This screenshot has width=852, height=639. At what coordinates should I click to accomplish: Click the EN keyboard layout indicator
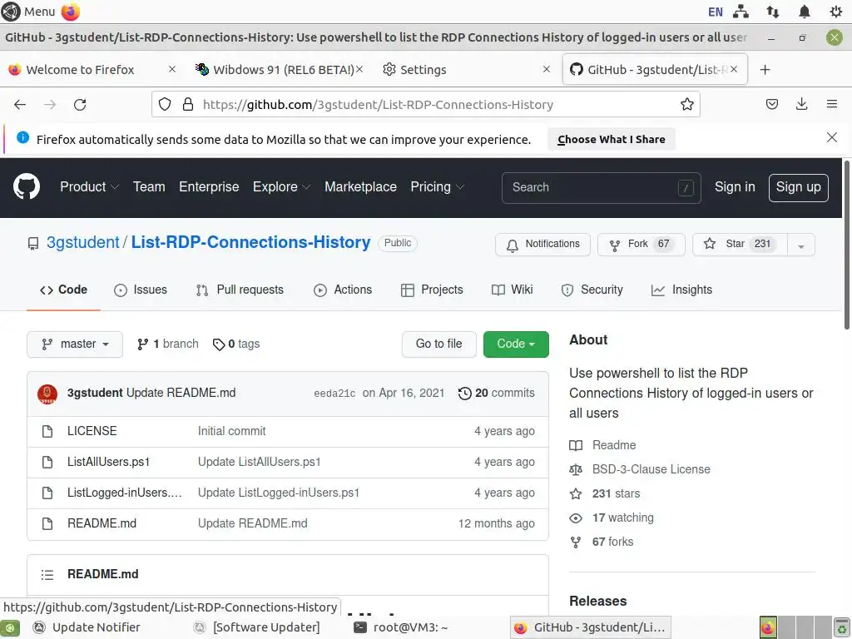point(715,12)
